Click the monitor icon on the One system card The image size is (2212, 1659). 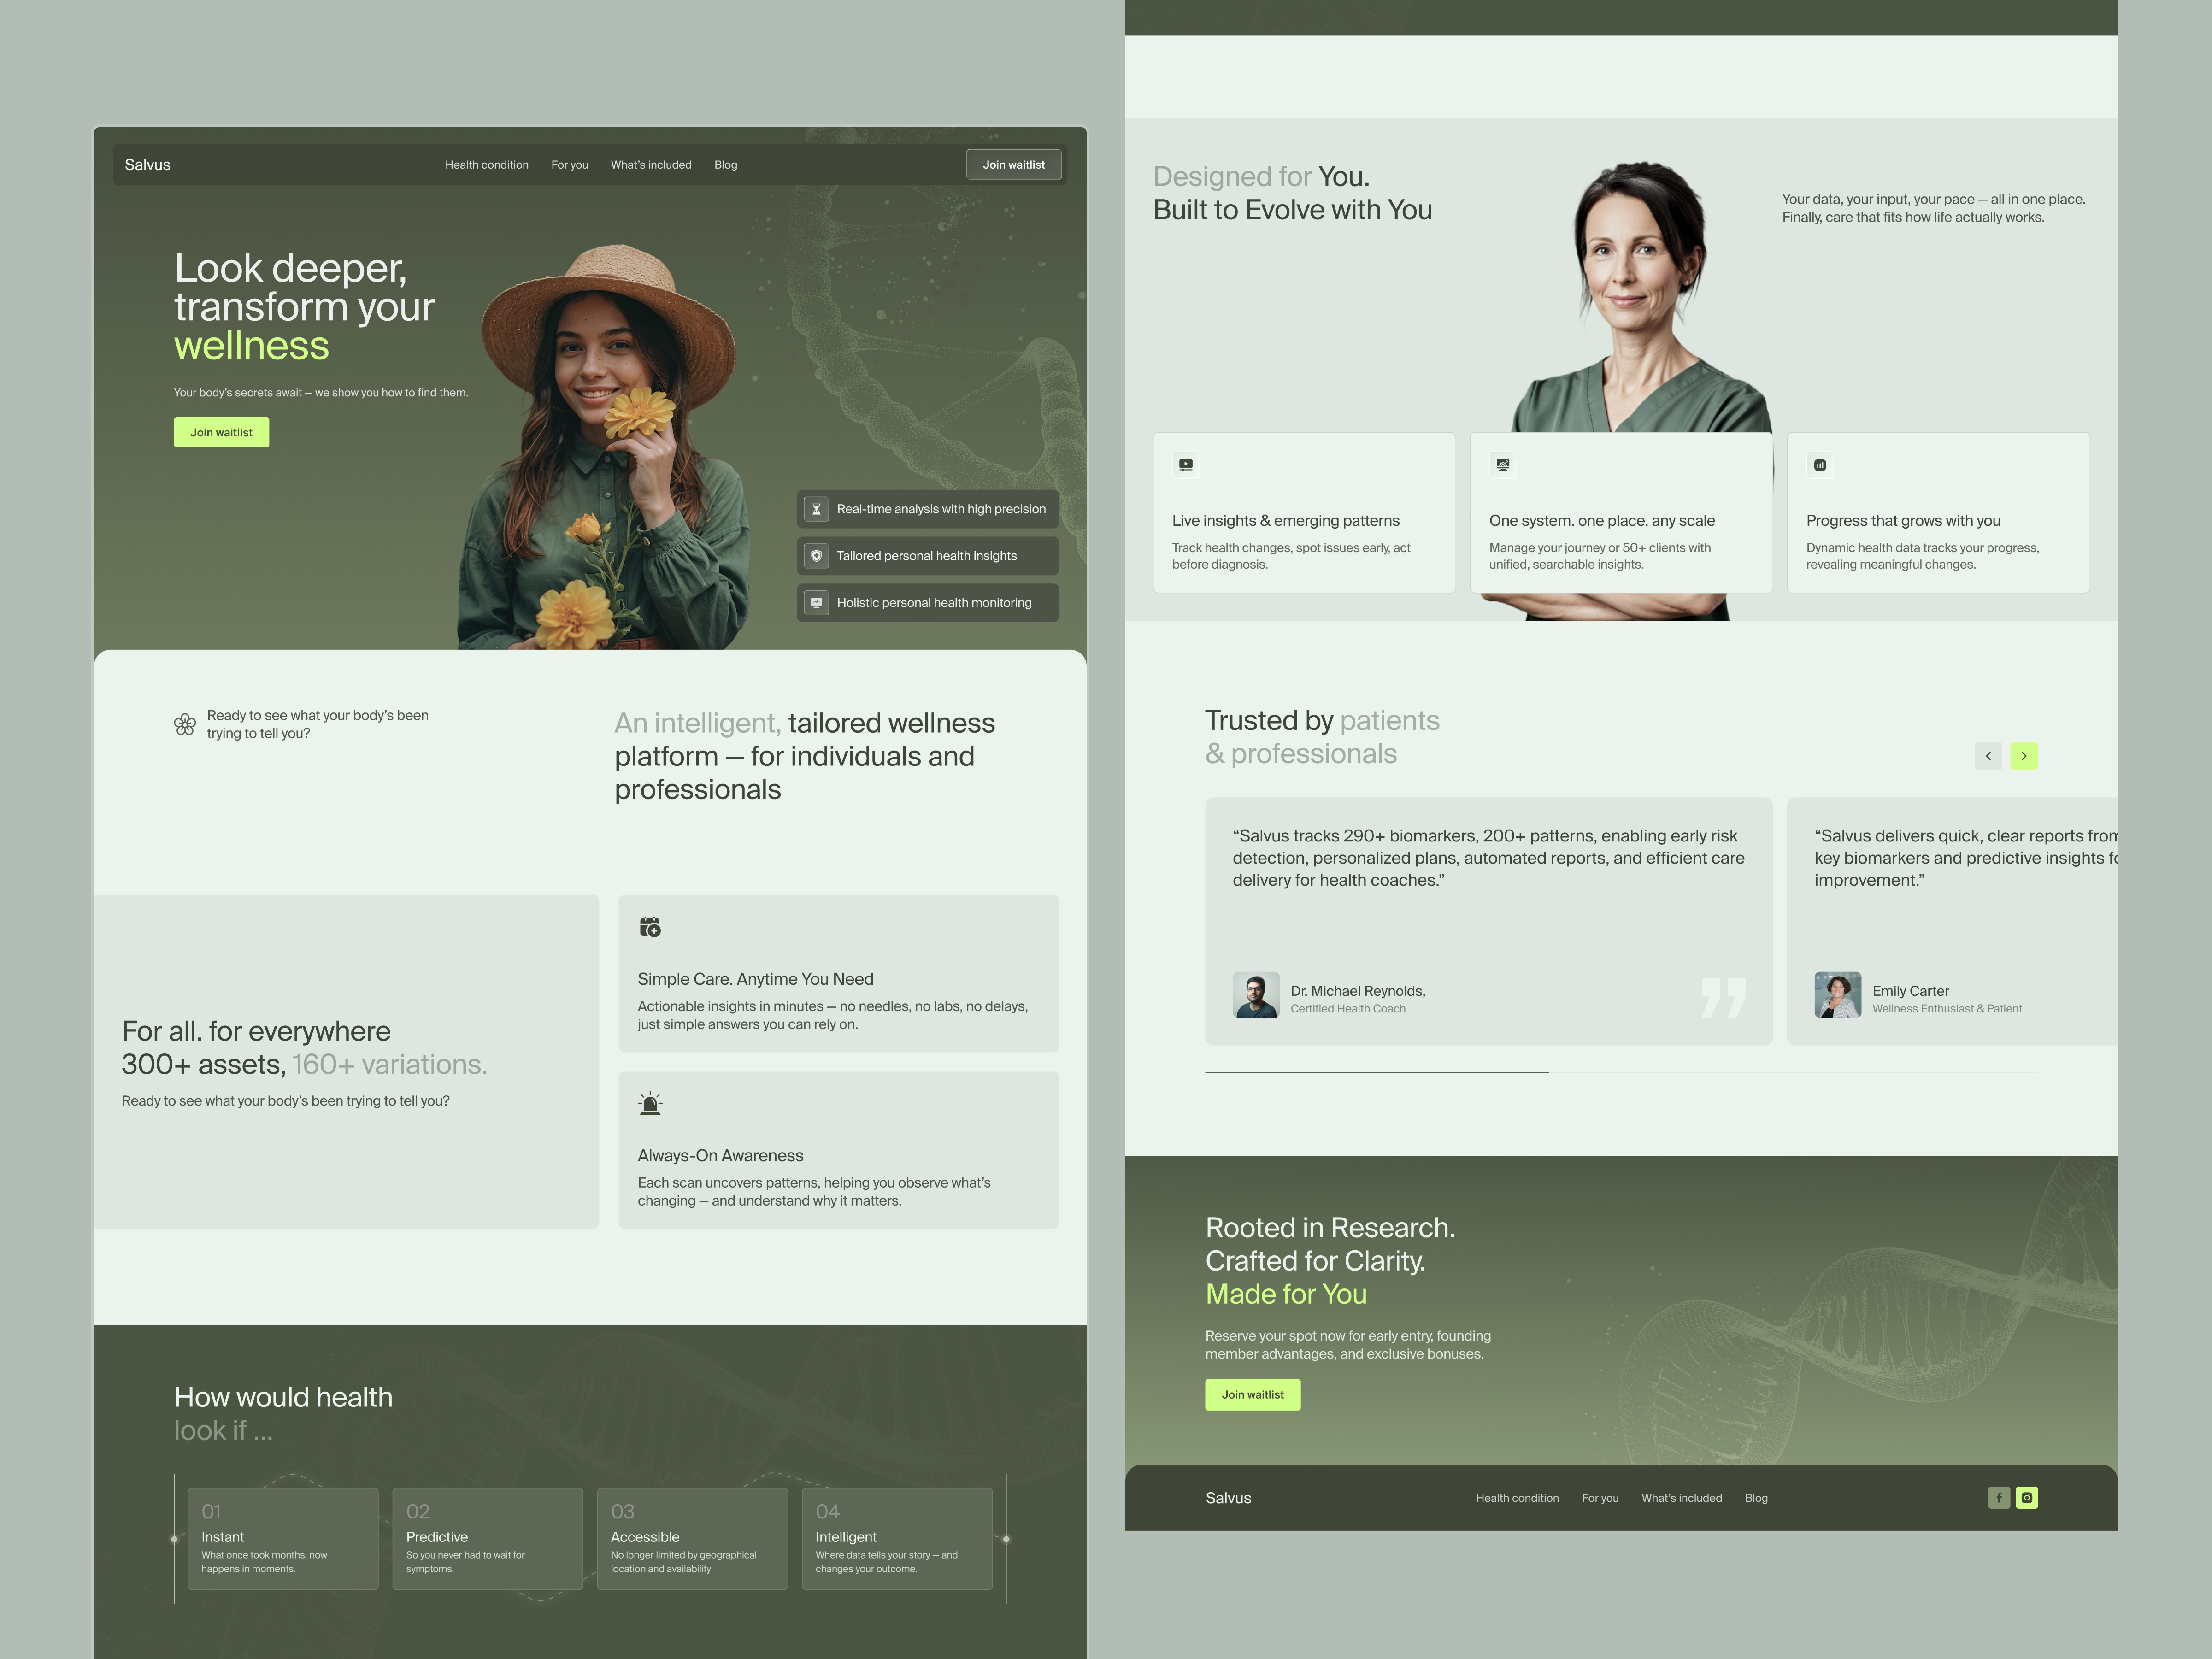click(1502, 466)
